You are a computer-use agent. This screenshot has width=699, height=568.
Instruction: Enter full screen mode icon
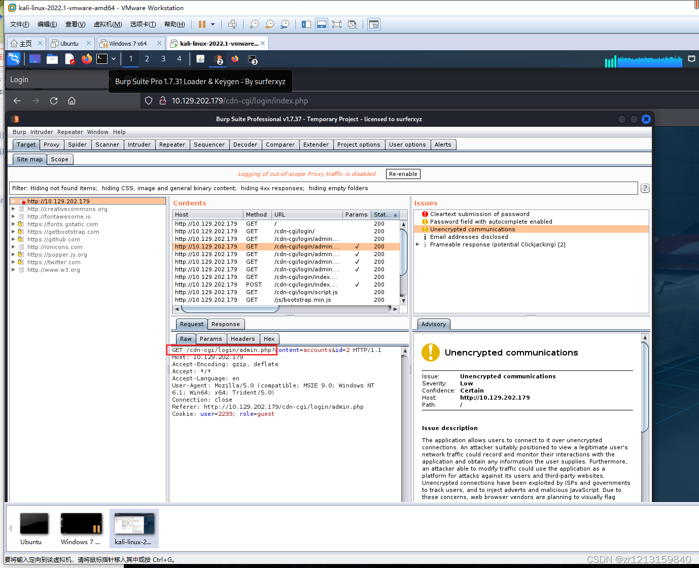tap(337, 24)
